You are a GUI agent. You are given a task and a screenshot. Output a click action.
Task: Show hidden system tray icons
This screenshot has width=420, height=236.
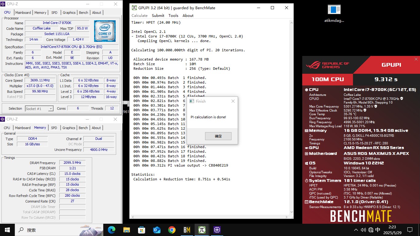tap(356, 230)
